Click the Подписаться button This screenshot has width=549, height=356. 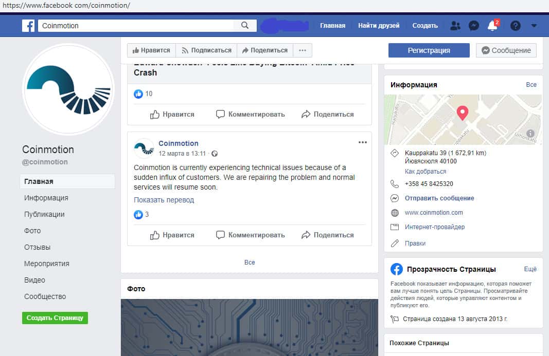click(206, 50)
